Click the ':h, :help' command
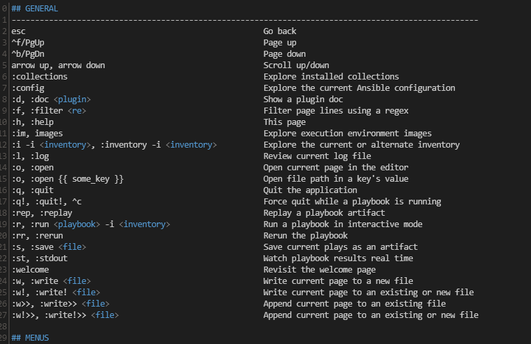531x344 pixels. [x=33, y=122]
